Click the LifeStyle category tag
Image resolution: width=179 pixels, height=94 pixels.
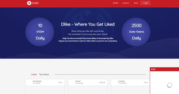(102, 82)
